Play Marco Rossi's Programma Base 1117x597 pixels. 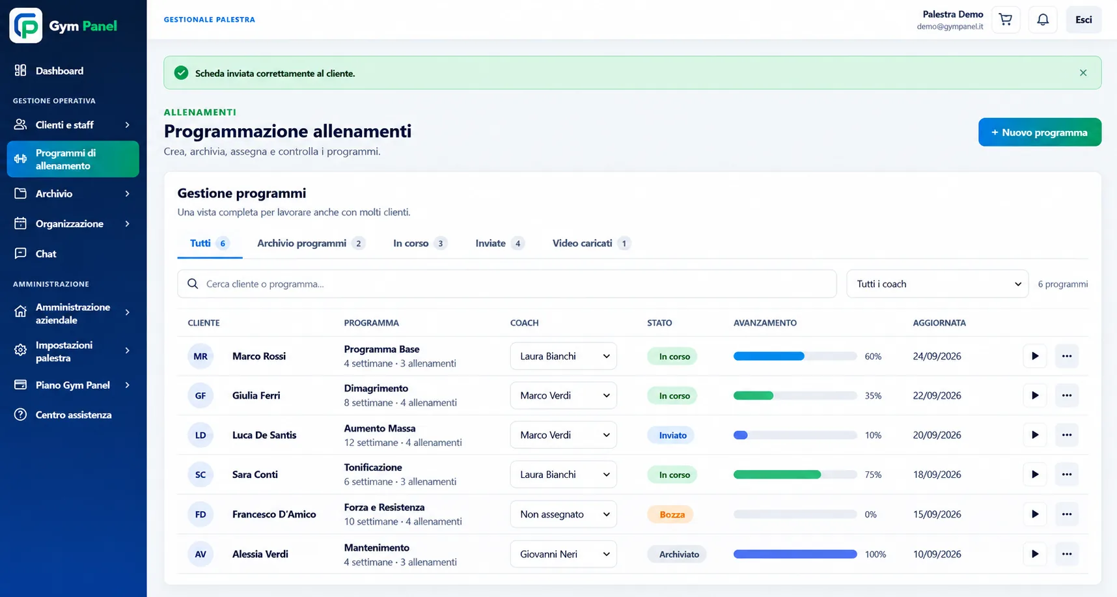click(1035, 356)
